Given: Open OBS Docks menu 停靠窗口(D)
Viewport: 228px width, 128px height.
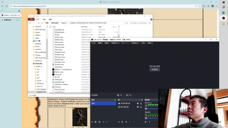Looking at the screenshot, I should click(x=115, y=43).
